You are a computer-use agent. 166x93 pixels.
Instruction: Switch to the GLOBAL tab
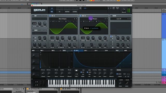pos(75,10)
